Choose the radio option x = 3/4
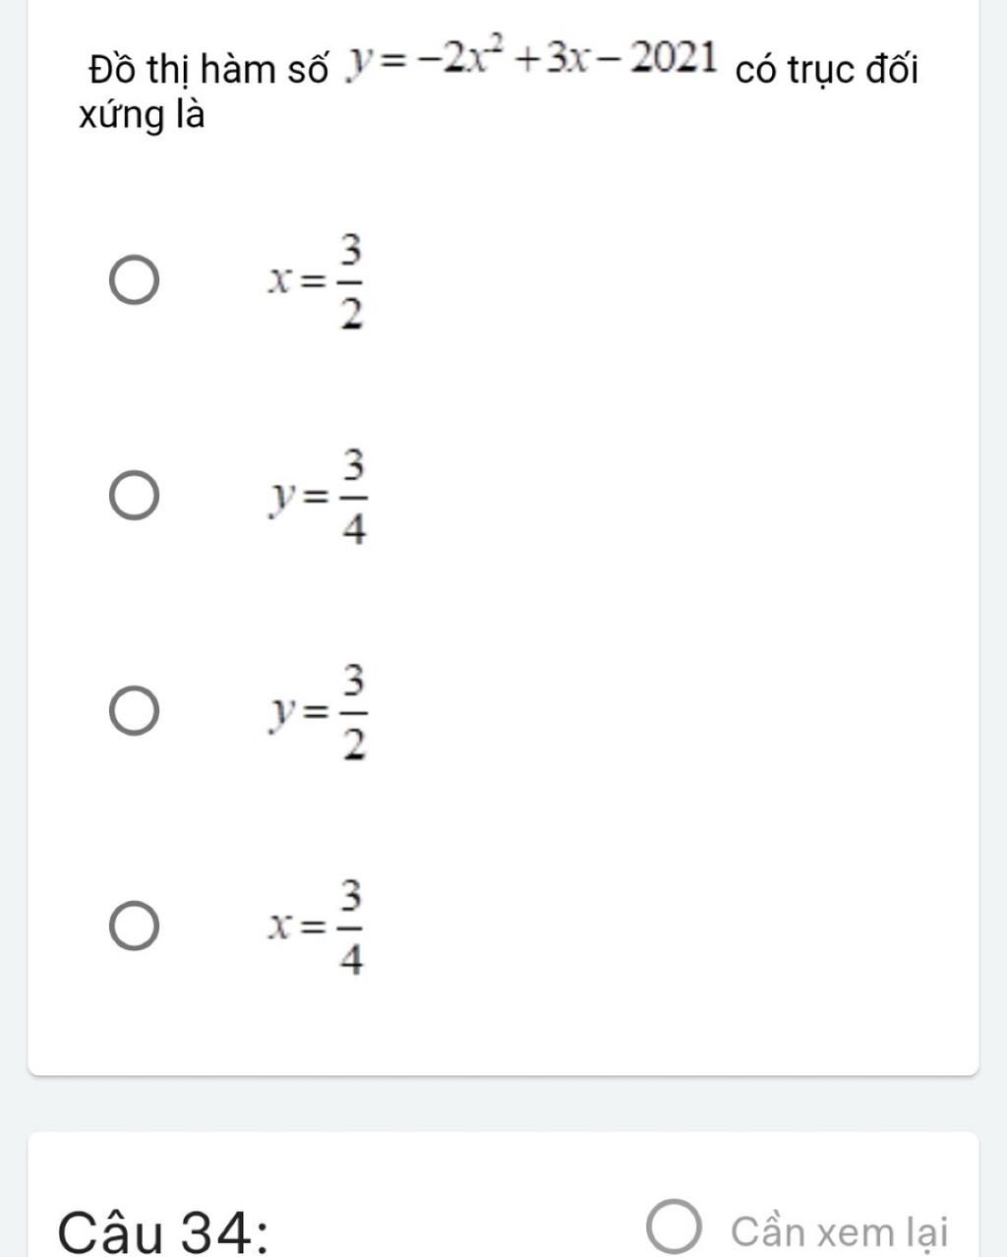Image resolution: width=1007 pixels, height=1257 pixels. (134, 928)
